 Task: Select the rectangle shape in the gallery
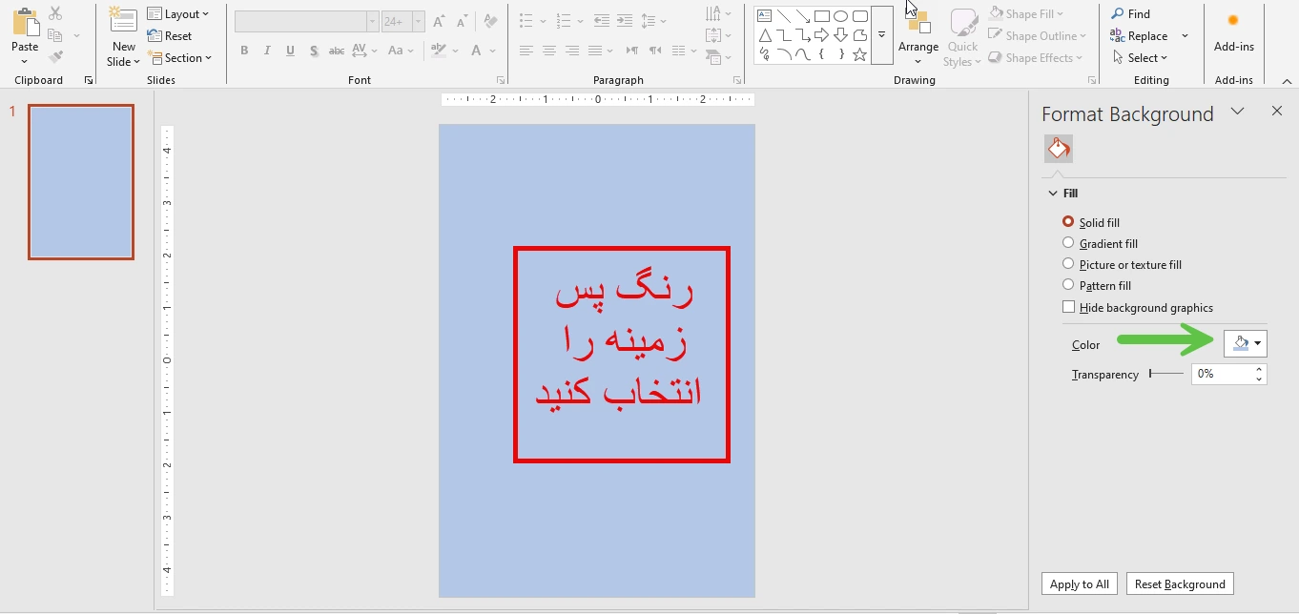coord(821,16)
